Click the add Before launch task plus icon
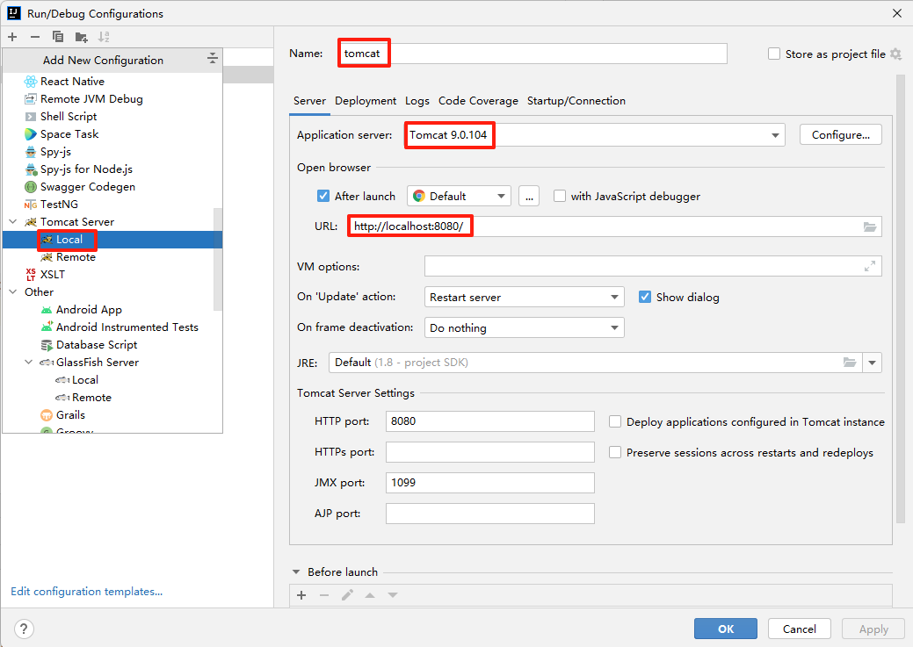The height and width of the screenshot is (647, 913). (301, 595)
